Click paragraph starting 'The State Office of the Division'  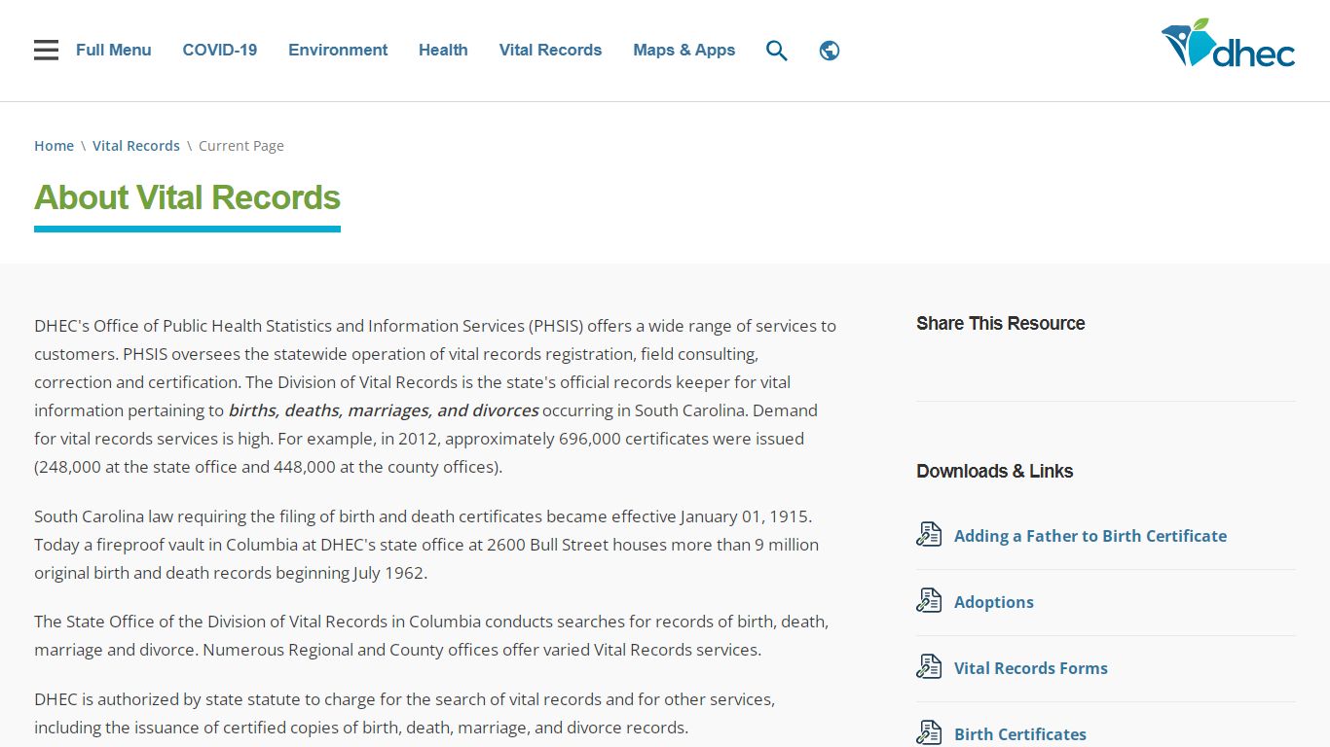(x=431, y=635)
